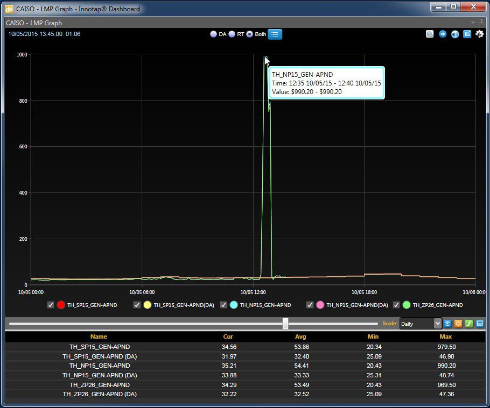
Task: Click the yellow TH_SP15_GEN-APND(DA) color swatch
Action: coord(147,305)
